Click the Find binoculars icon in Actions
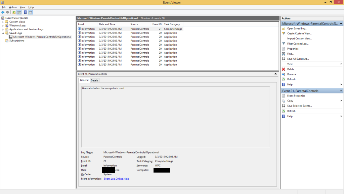This screenshot has width=344, height=194. coord(284,54)
